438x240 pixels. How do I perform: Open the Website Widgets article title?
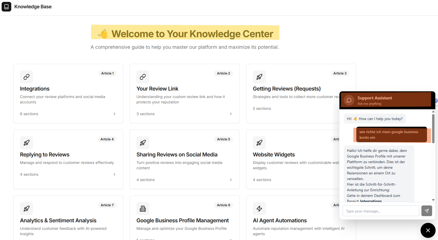coord(274,155)
